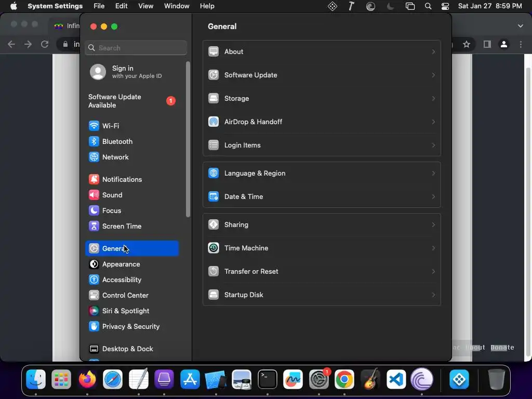Screen dimensions: 532x399
Task: Expand the About row chevron
Action: coord(433,51)
